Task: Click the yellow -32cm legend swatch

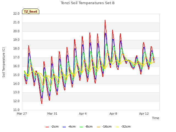Action: (117, 127)
